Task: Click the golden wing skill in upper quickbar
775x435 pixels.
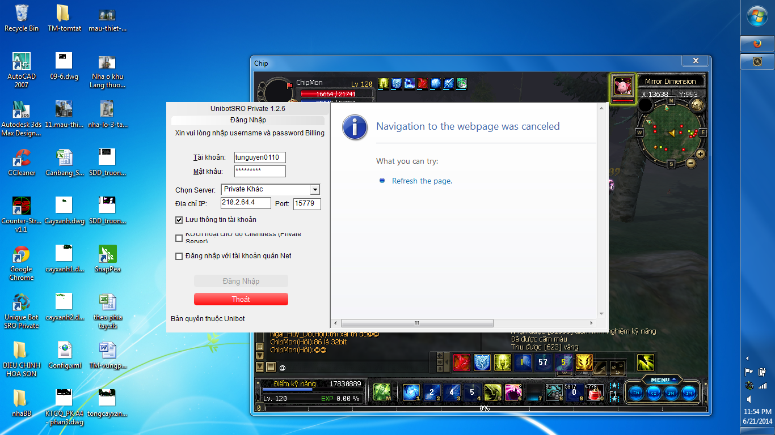Action: [584, 362]
